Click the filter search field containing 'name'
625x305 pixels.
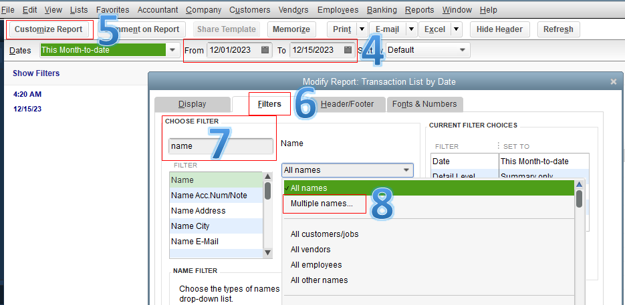[x=221, y=146]
